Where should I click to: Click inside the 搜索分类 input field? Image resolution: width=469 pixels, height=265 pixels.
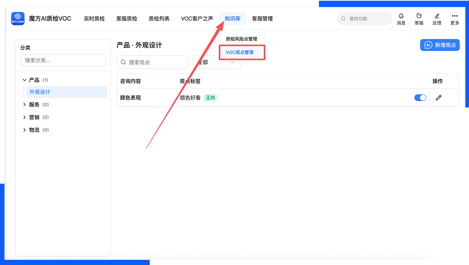(x=63, y=60)
